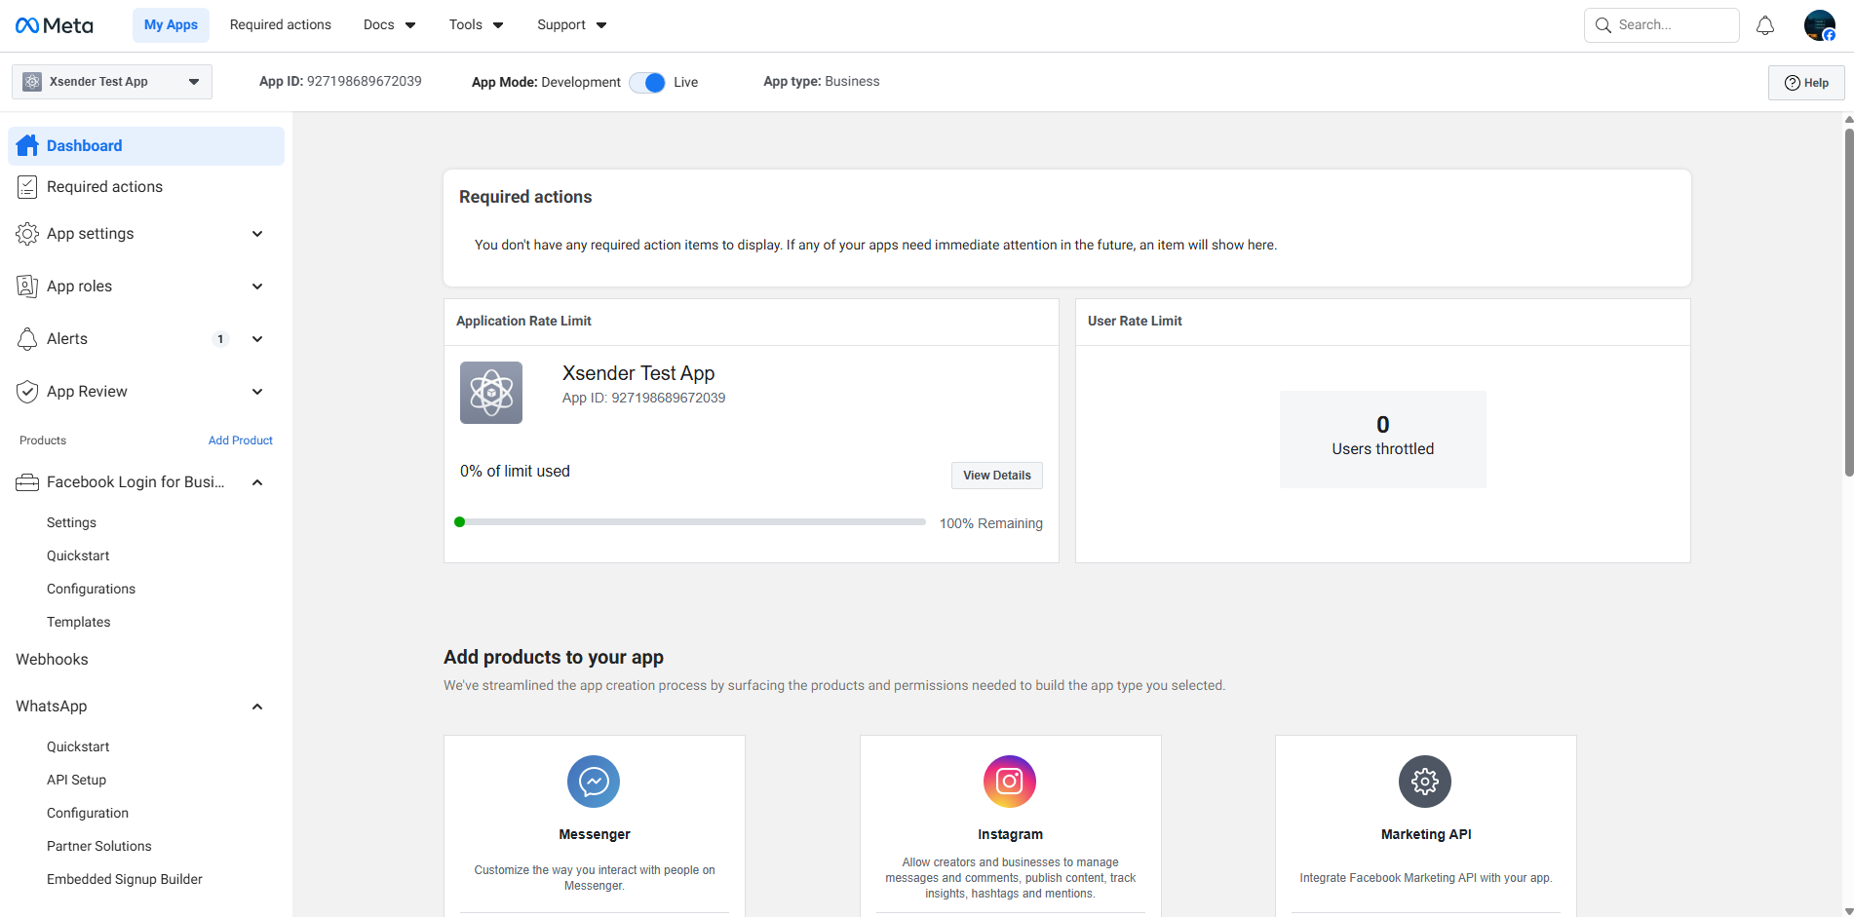Open the notifications bell icon
The height and width of the screenshot is (917, 1854).
coord(1764,25)
